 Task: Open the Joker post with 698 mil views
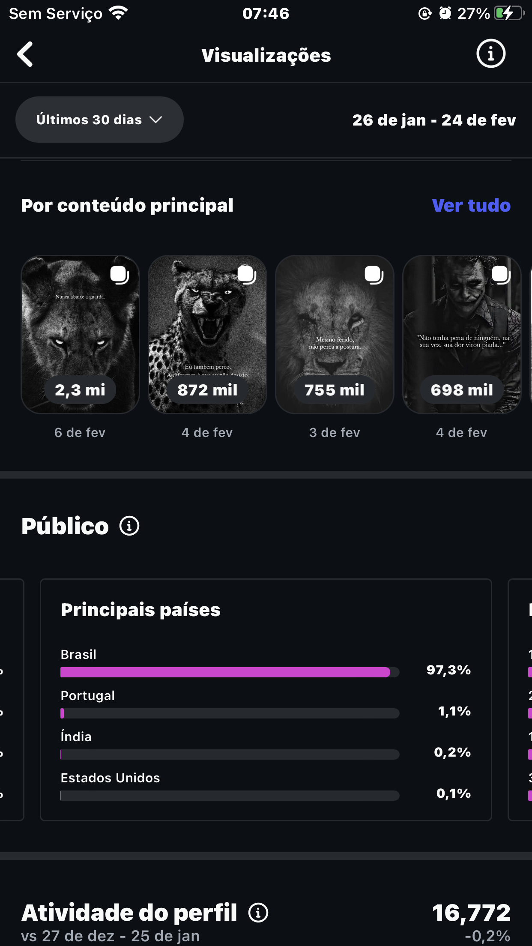point(462,334)
